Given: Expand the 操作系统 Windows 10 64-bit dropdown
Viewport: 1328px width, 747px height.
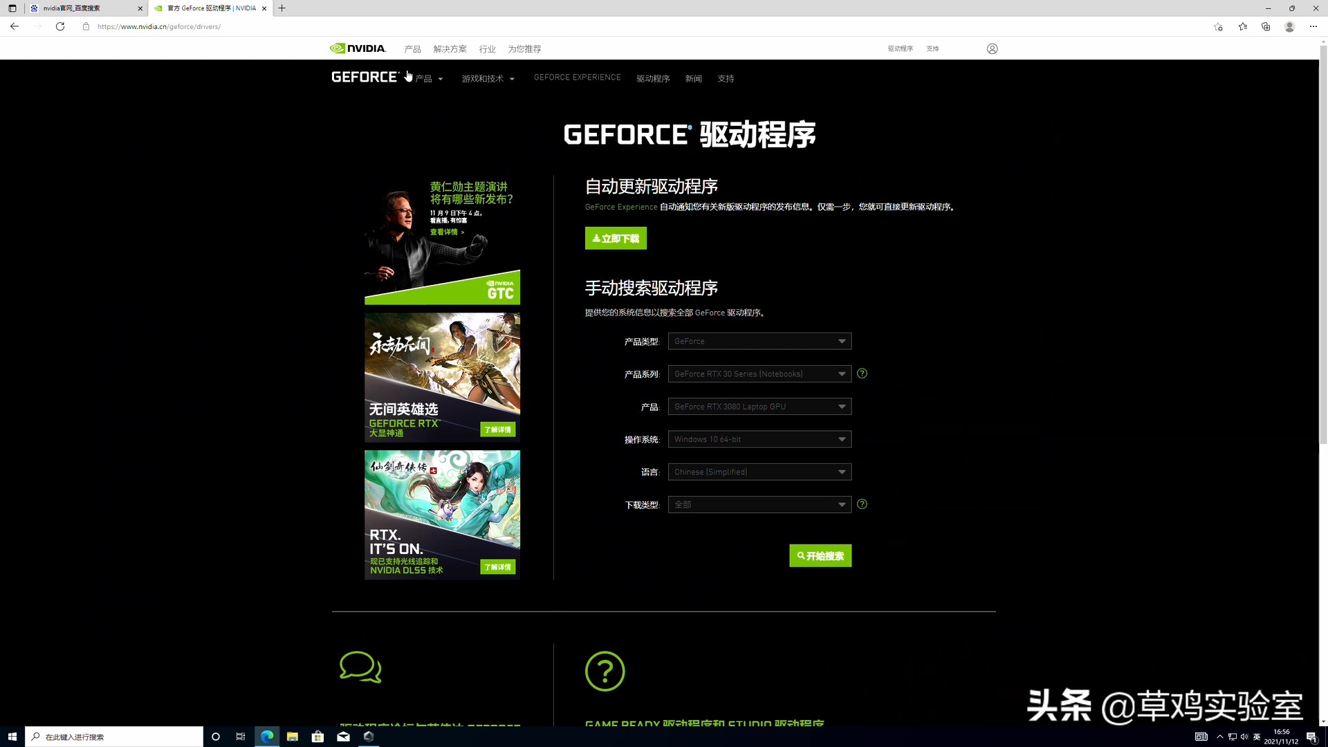Looking at the screenshot, I should pyautogui.click(x=759, y=439).
